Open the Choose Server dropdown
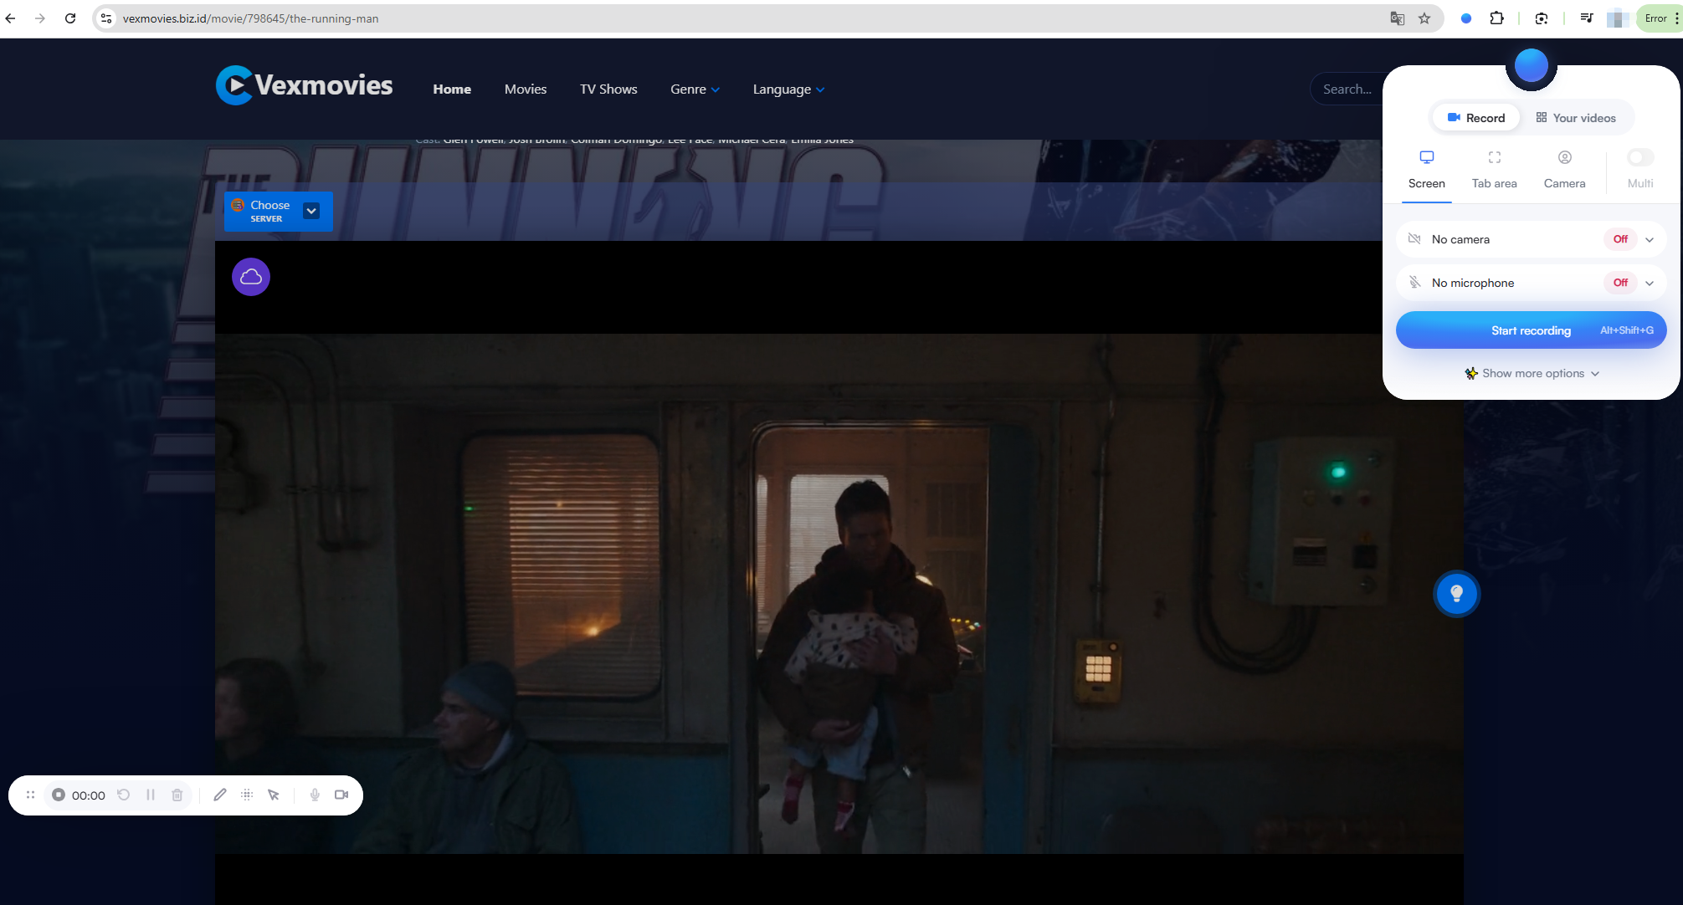1683x905 pixels. pyautogui.click(x=311, y=211)
